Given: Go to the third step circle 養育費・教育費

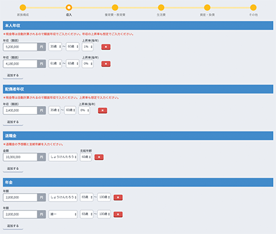Looking at the screenshot, I should coord(115,7).
